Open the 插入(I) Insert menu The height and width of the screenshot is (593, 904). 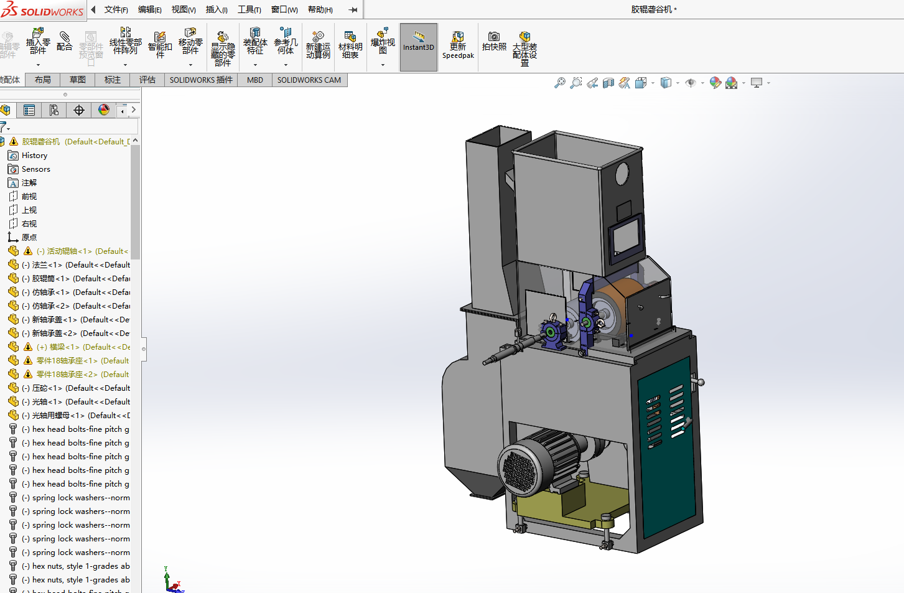(x=217, y=9)
